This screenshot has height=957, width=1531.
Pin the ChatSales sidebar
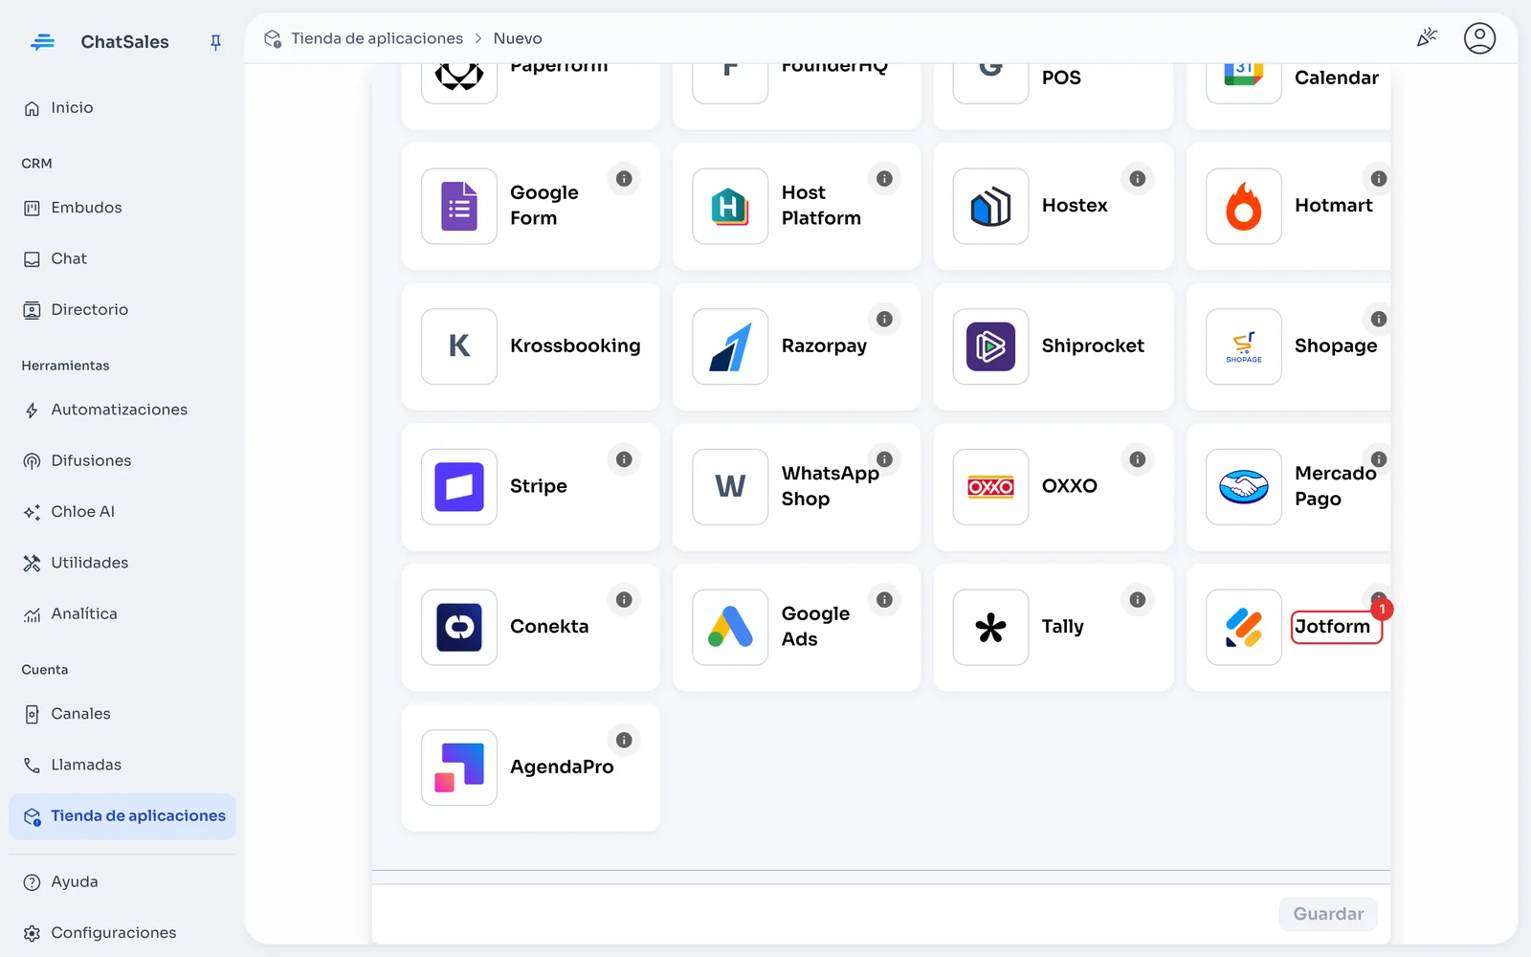(215, 42)
